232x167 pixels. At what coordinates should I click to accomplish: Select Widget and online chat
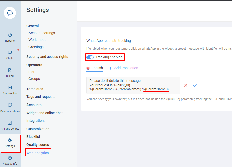tap(44, 113)
